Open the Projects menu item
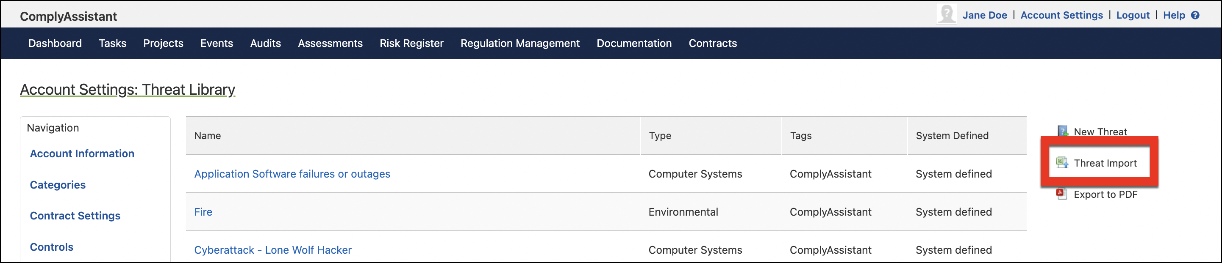Image resolution: width=1222 pixels, height=263 pixels. [x=163, y=43]
